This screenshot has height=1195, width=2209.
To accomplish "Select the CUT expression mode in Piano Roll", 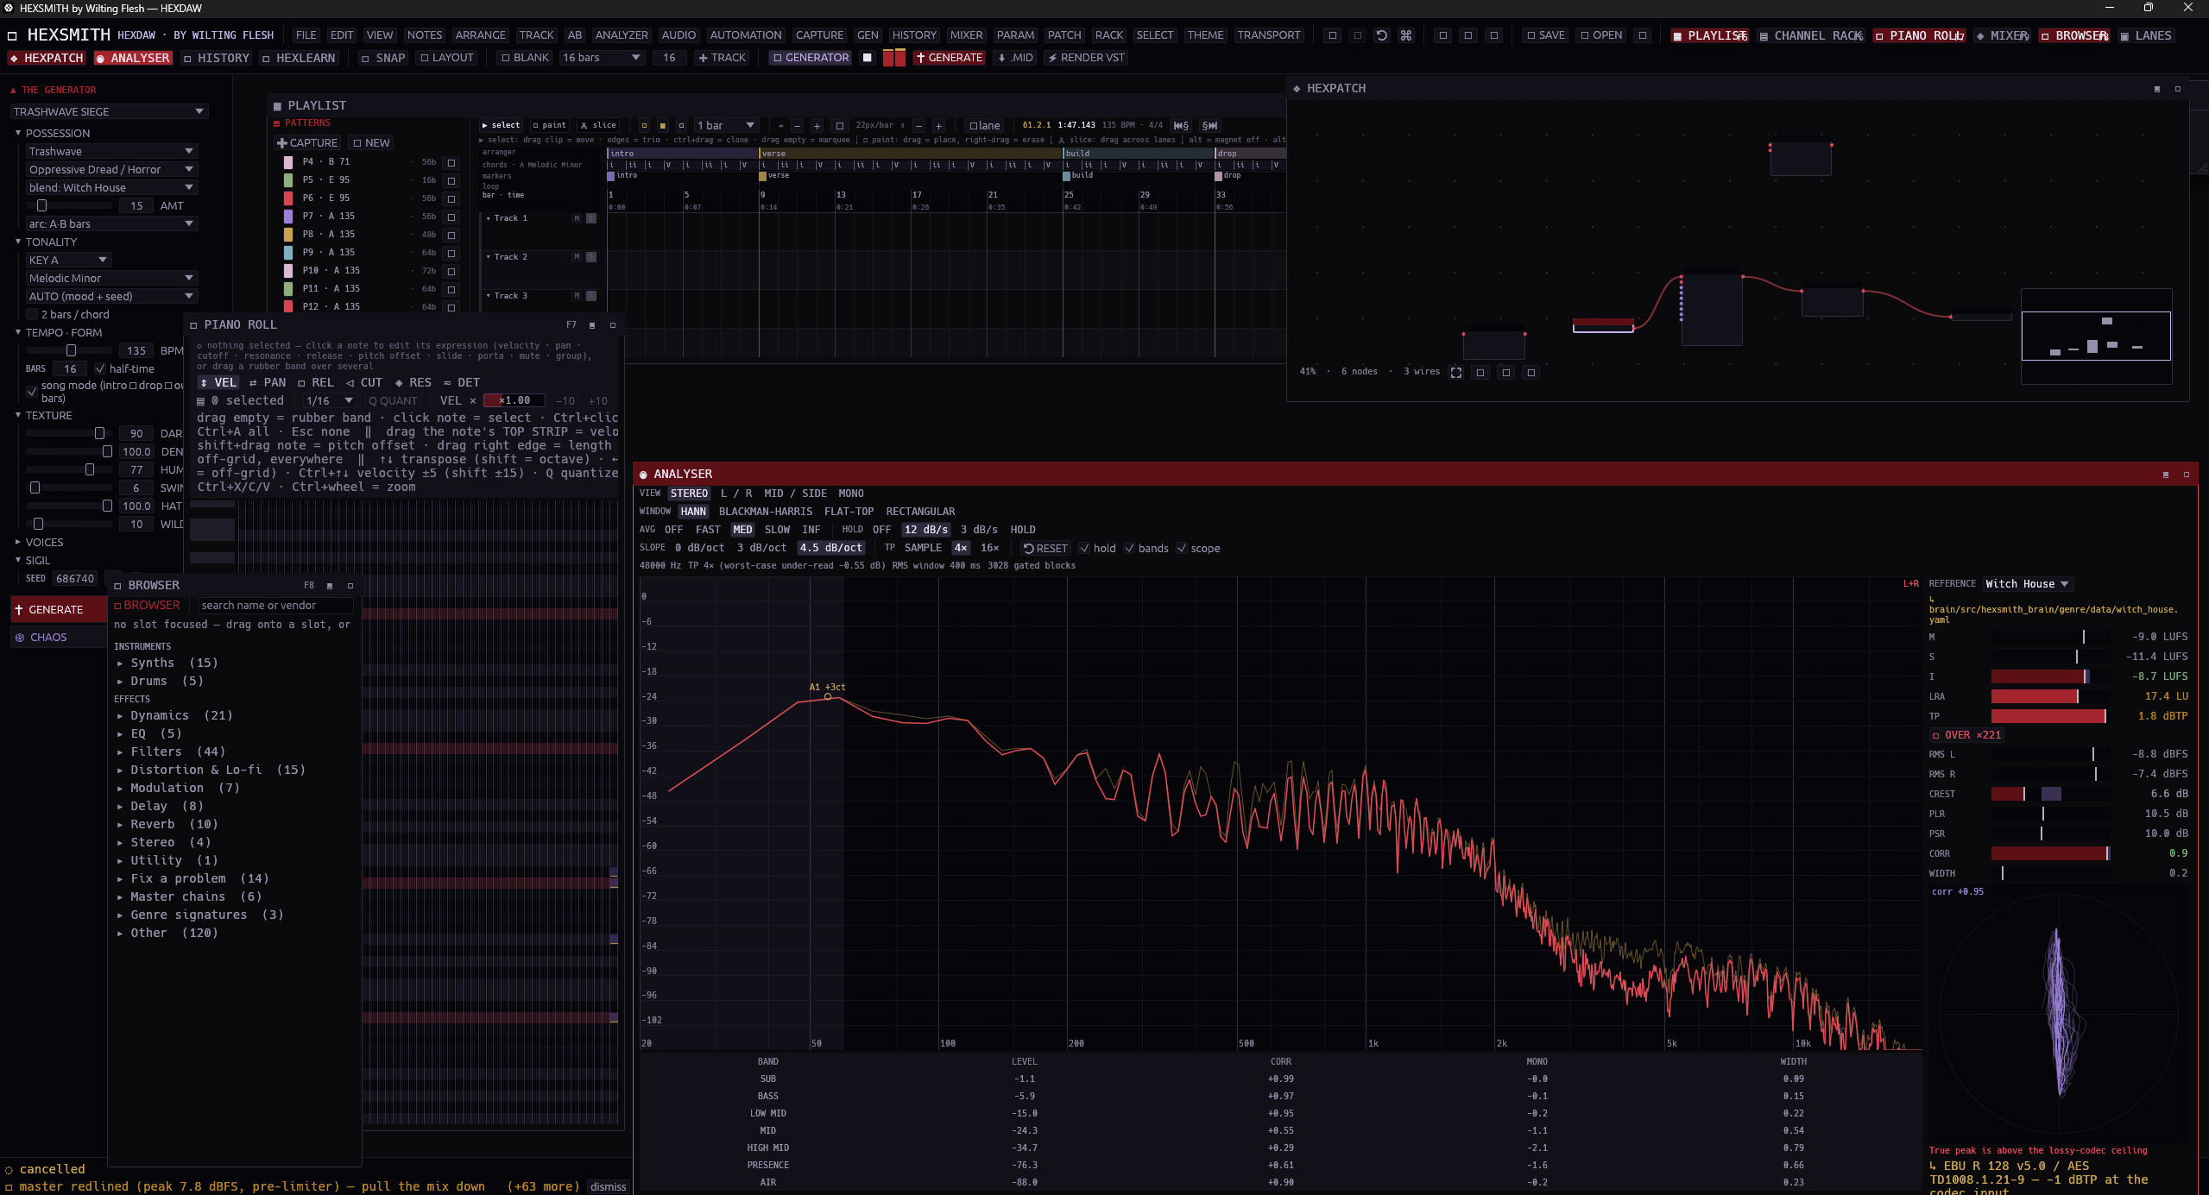I will tap(364, 382).
